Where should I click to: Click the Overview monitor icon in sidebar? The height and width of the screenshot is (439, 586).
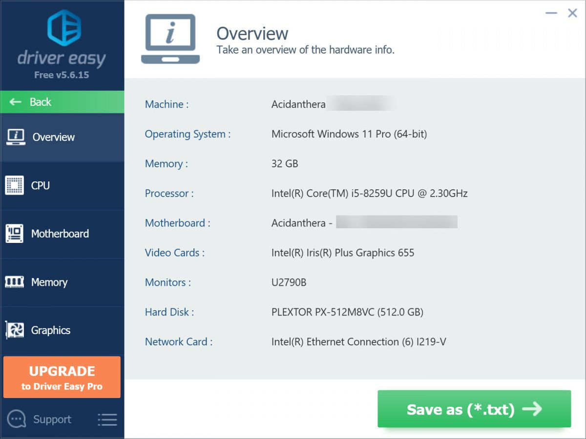(16, 137)
